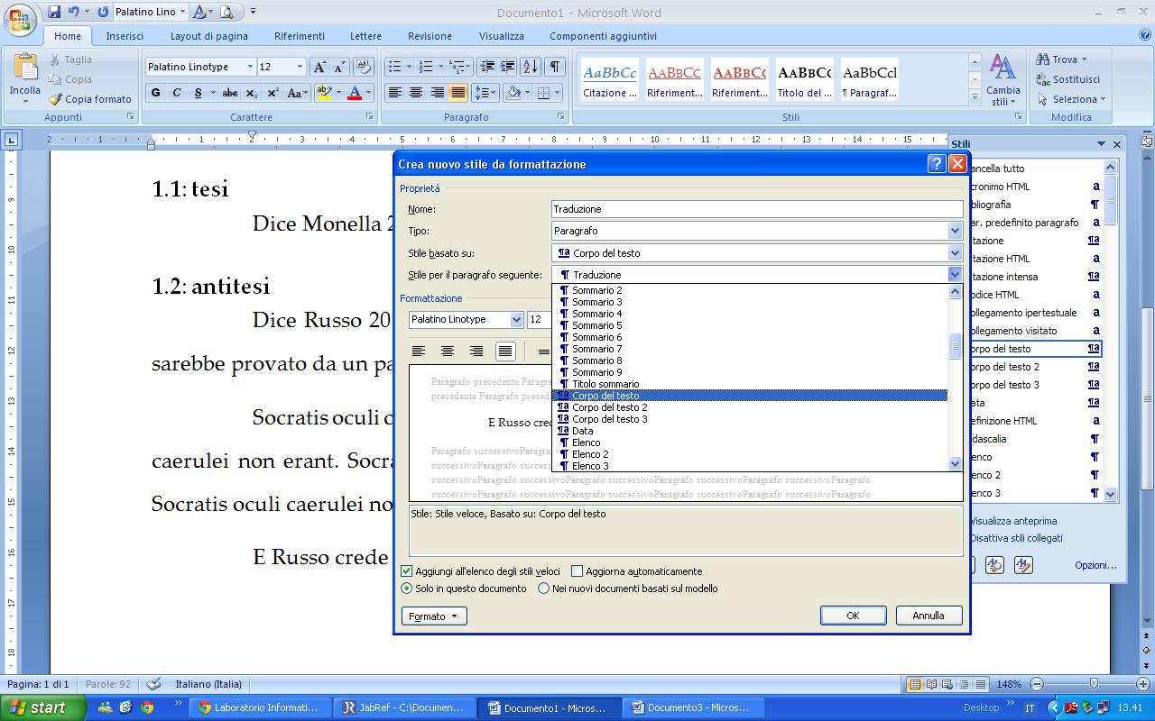The height and width of the screenshot is (721, 1155).
Task: Toggle Aggiungi all'elenco degli stili veloci
Action: click(406, 571)
